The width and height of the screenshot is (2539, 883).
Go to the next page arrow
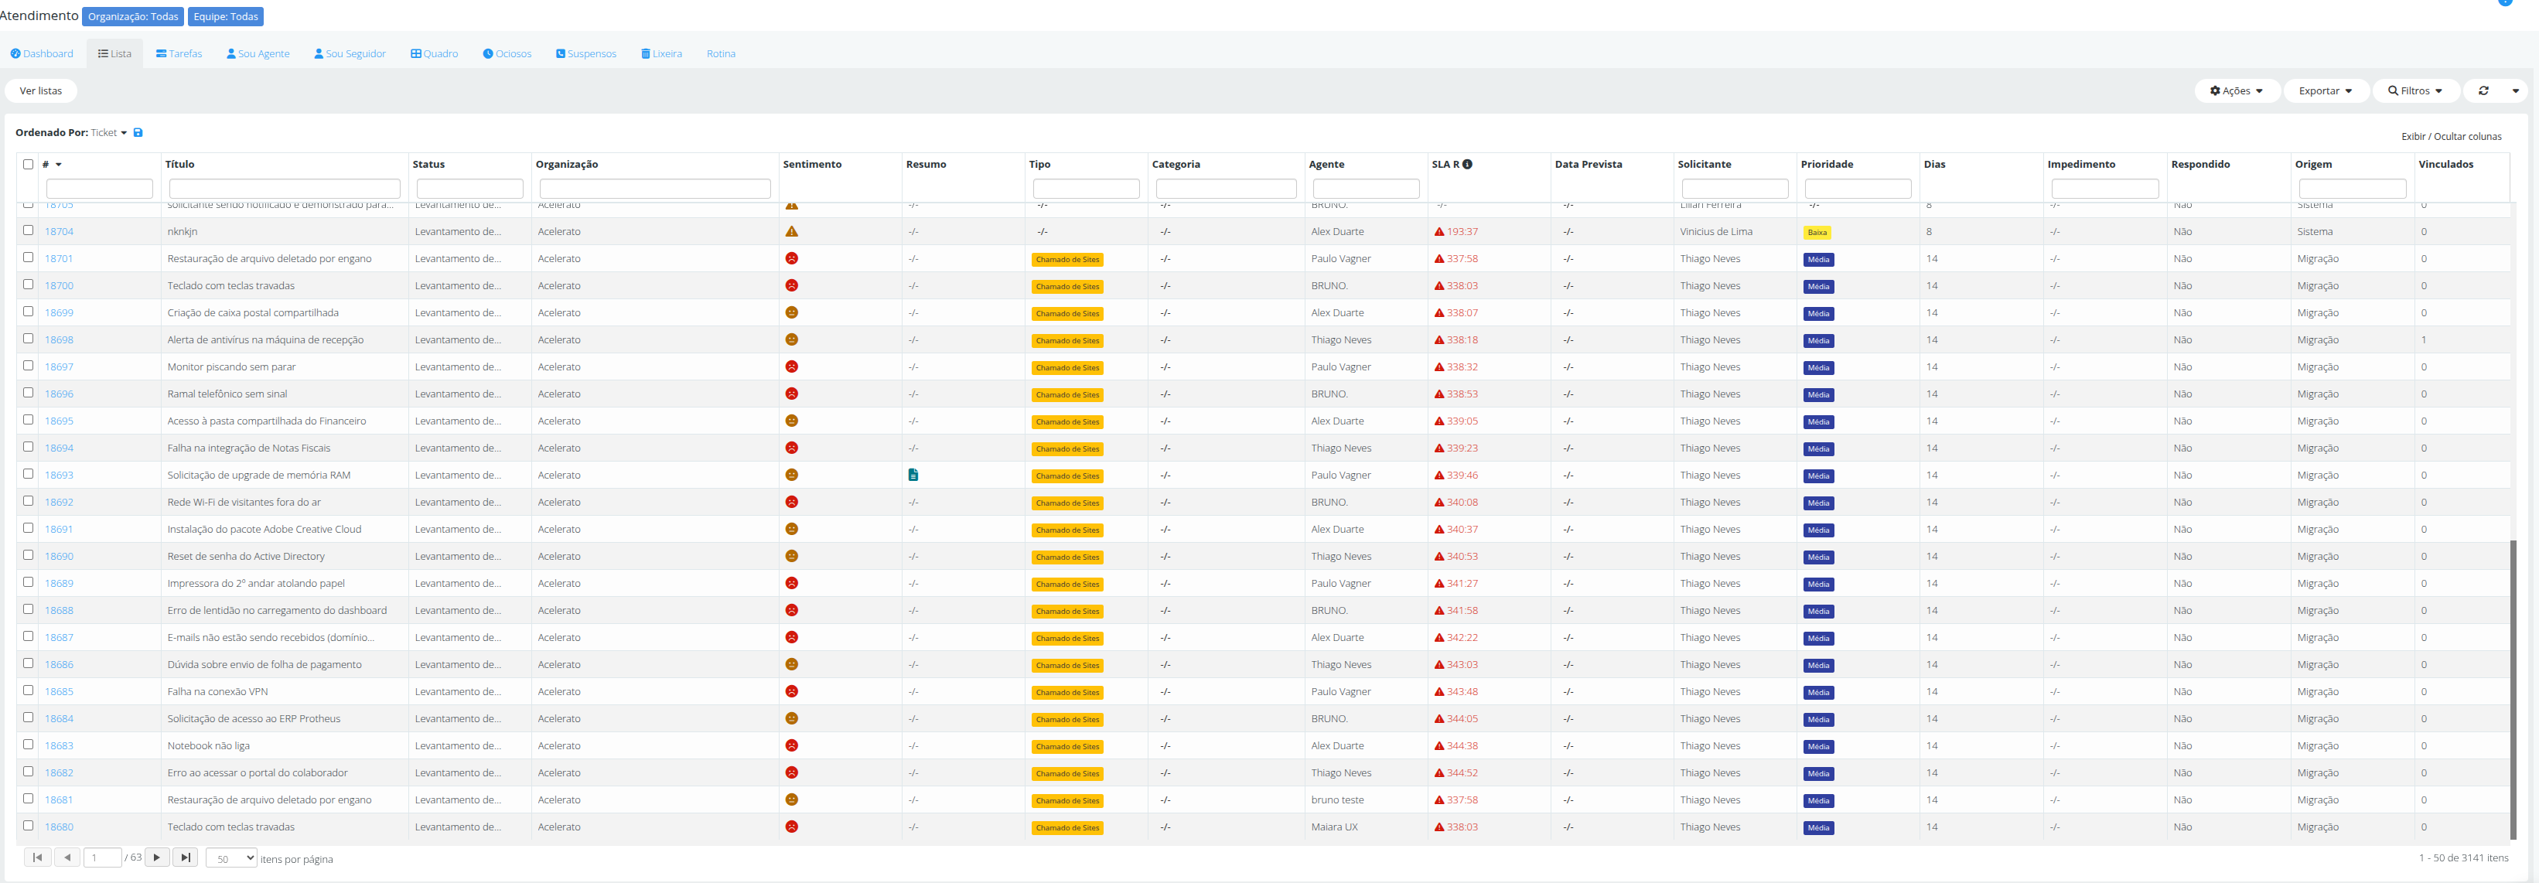157,857
